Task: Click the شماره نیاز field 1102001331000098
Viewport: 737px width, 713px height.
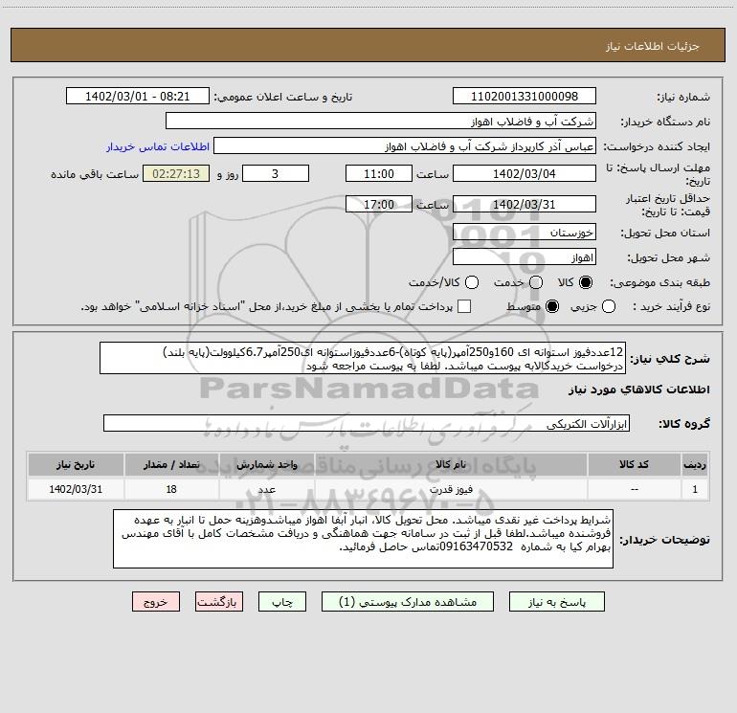Action: tap(525, 96)
